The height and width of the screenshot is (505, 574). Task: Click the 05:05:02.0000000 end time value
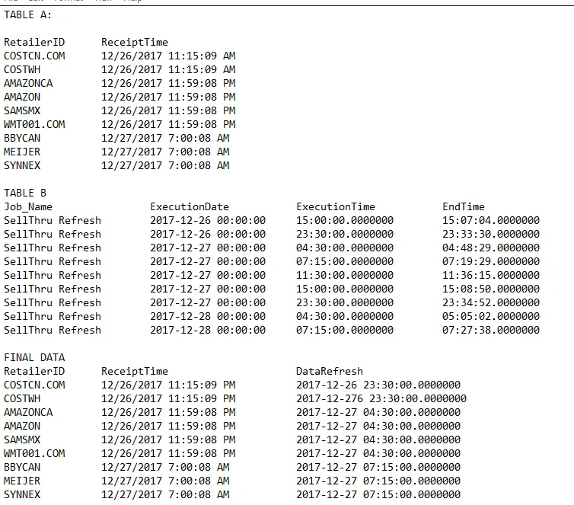[x=491, y=316]
